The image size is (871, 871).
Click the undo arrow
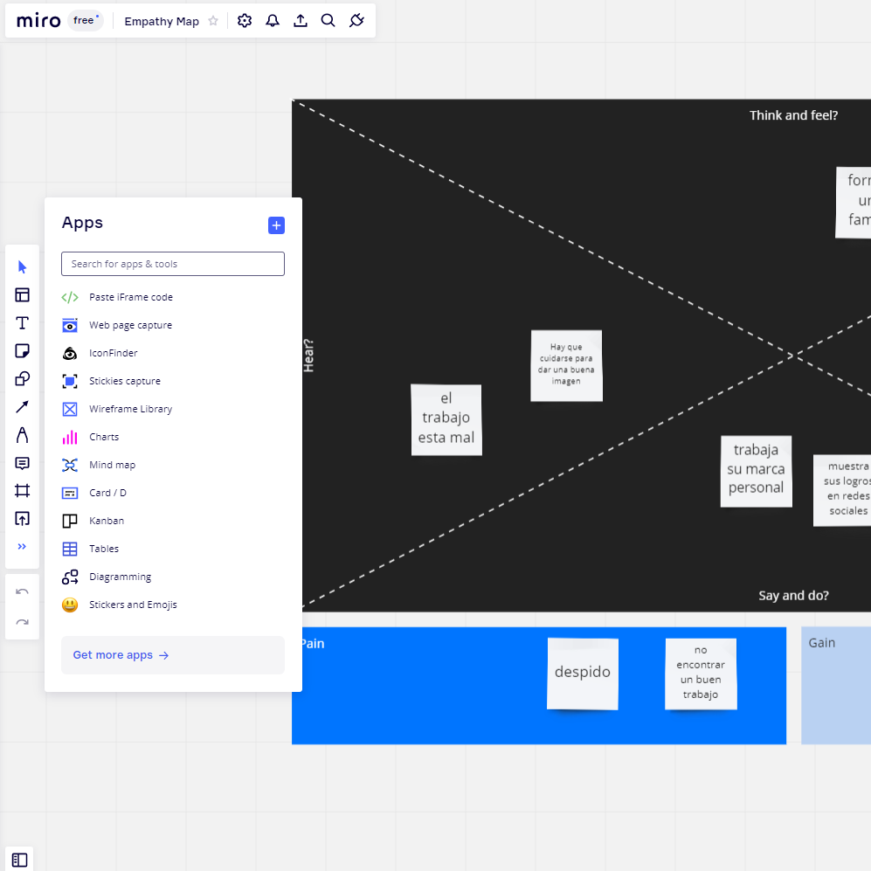tap(22, 591)
